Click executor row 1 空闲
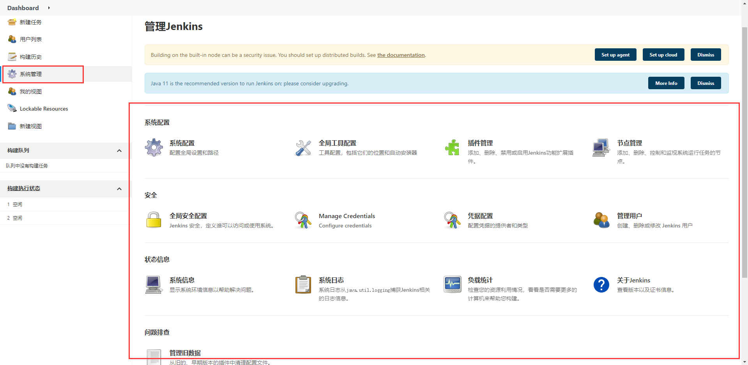The width and height of the screenshot is (748, 365). tap(65, 204)
